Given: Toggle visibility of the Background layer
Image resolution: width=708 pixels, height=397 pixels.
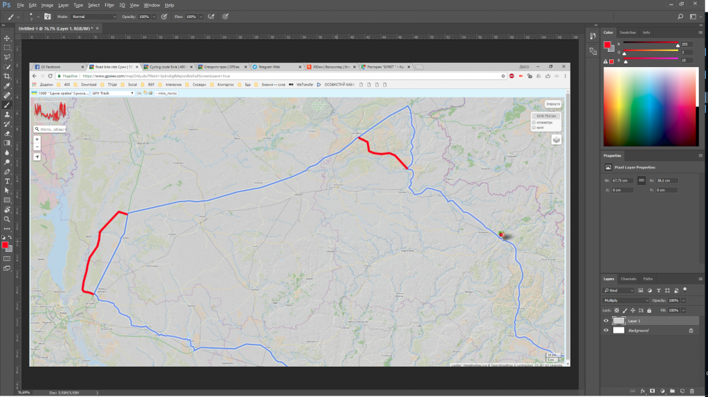Looking at the screenshot, I should pyautogui.click(x=606, y=331).
